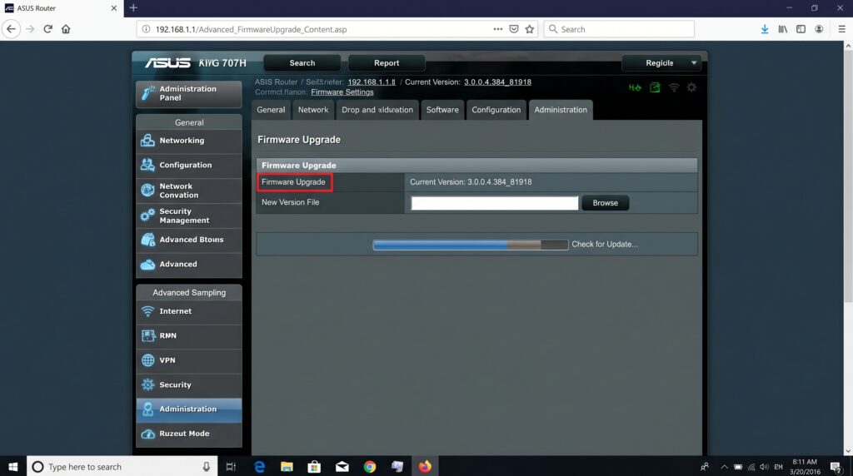
Task: Open the browser library icon
Action: 783,29
